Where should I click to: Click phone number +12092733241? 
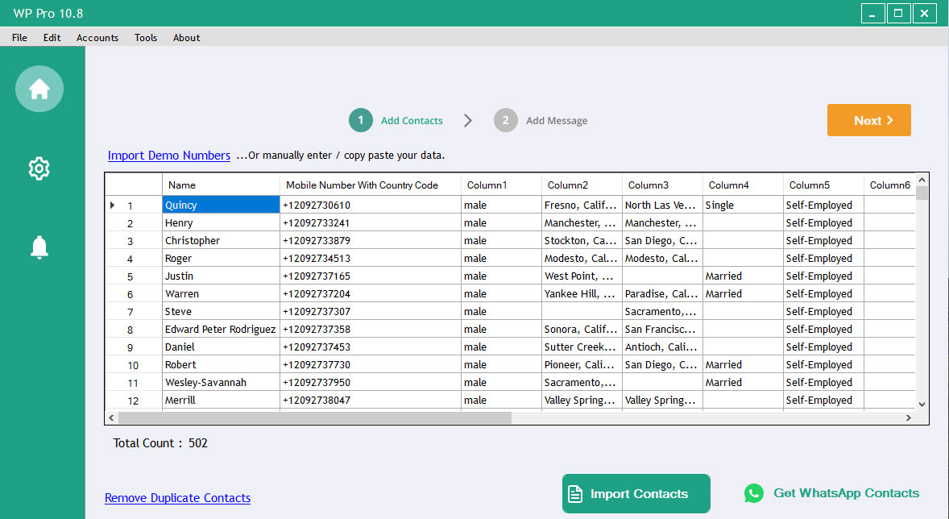point(371,223)
